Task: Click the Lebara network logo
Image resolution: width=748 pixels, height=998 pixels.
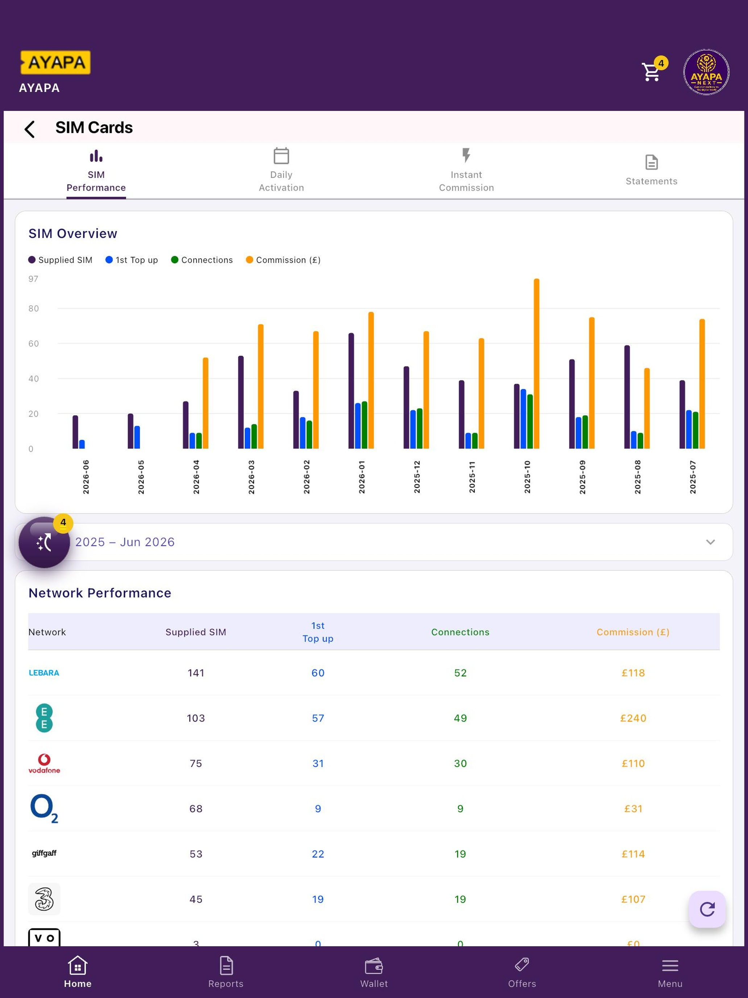Action: click(x=44, y=673)
